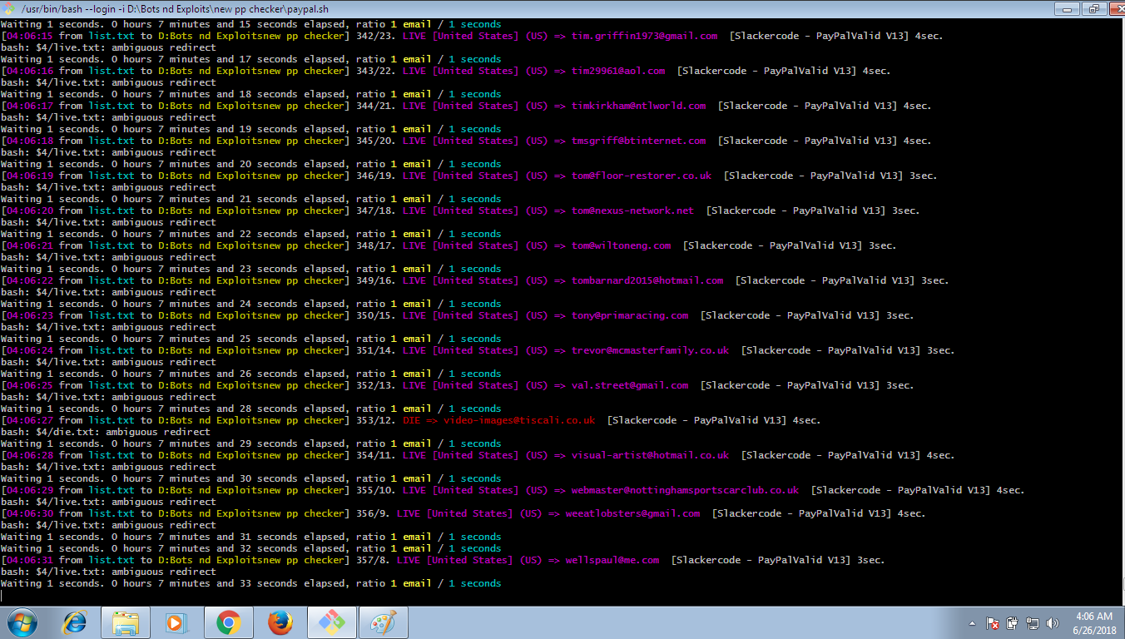Click the 'bash: $4/die.txt: ambiguous redirect' line
Viewport: 1125px width, 639px height.
(106, 433)
